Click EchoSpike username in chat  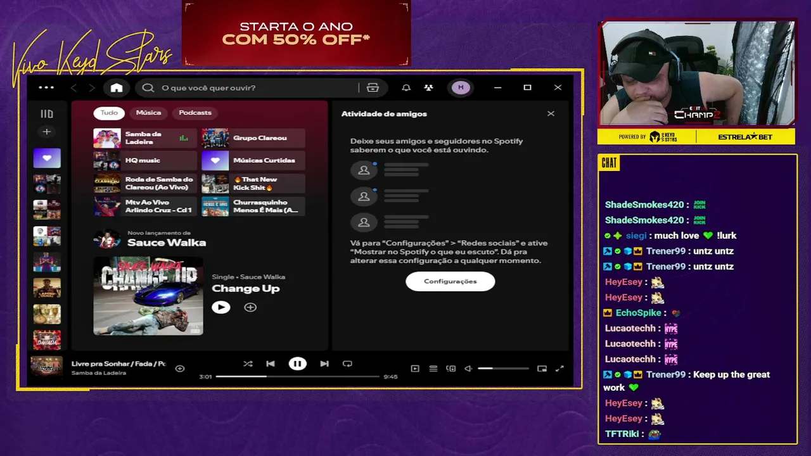click(639, 313)
